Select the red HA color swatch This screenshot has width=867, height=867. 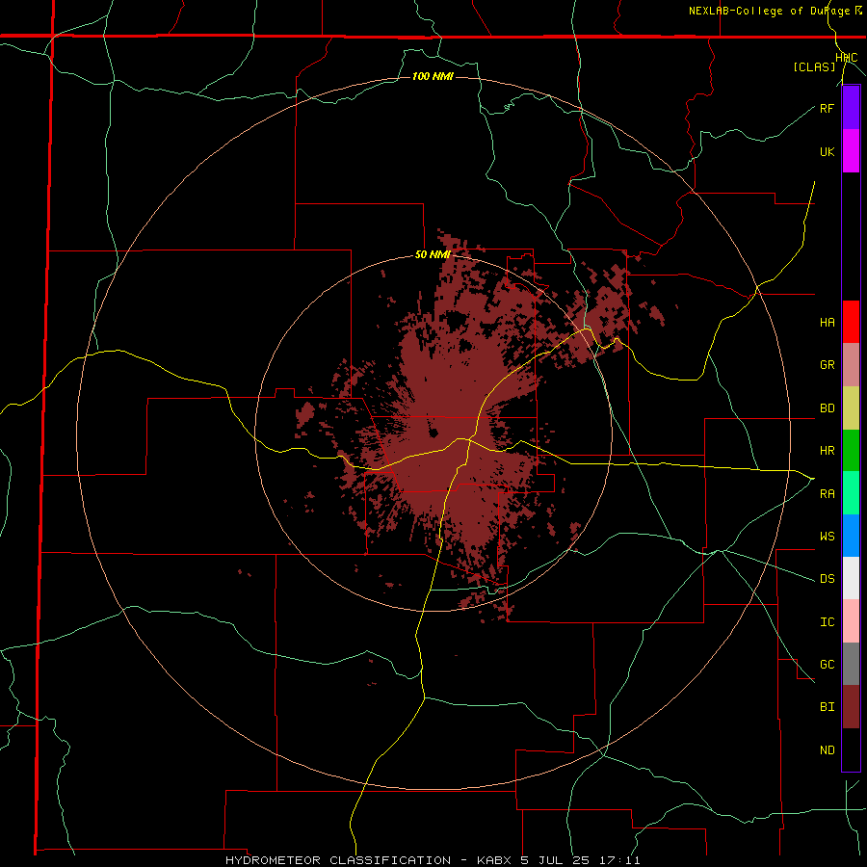coord(851,322)
